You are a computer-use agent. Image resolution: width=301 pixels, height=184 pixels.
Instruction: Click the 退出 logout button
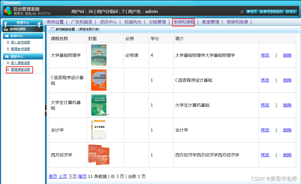point(291,12)
